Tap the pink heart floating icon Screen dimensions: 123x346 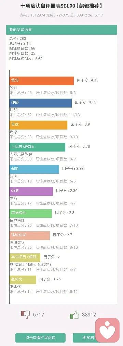click(x=107, y=330)
